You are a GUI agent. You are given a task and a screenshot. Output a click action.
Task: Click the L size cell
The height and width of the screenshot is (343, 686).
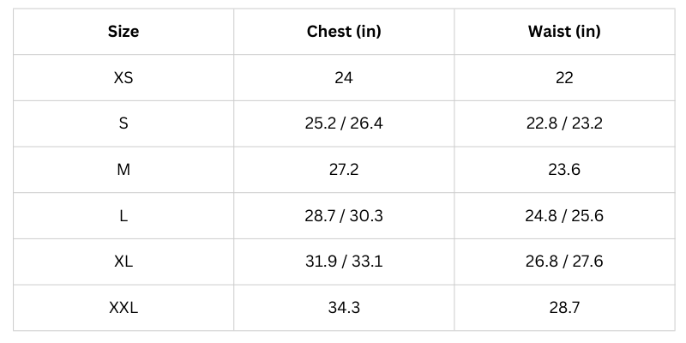pyautogui.click(x=123, y=215)
